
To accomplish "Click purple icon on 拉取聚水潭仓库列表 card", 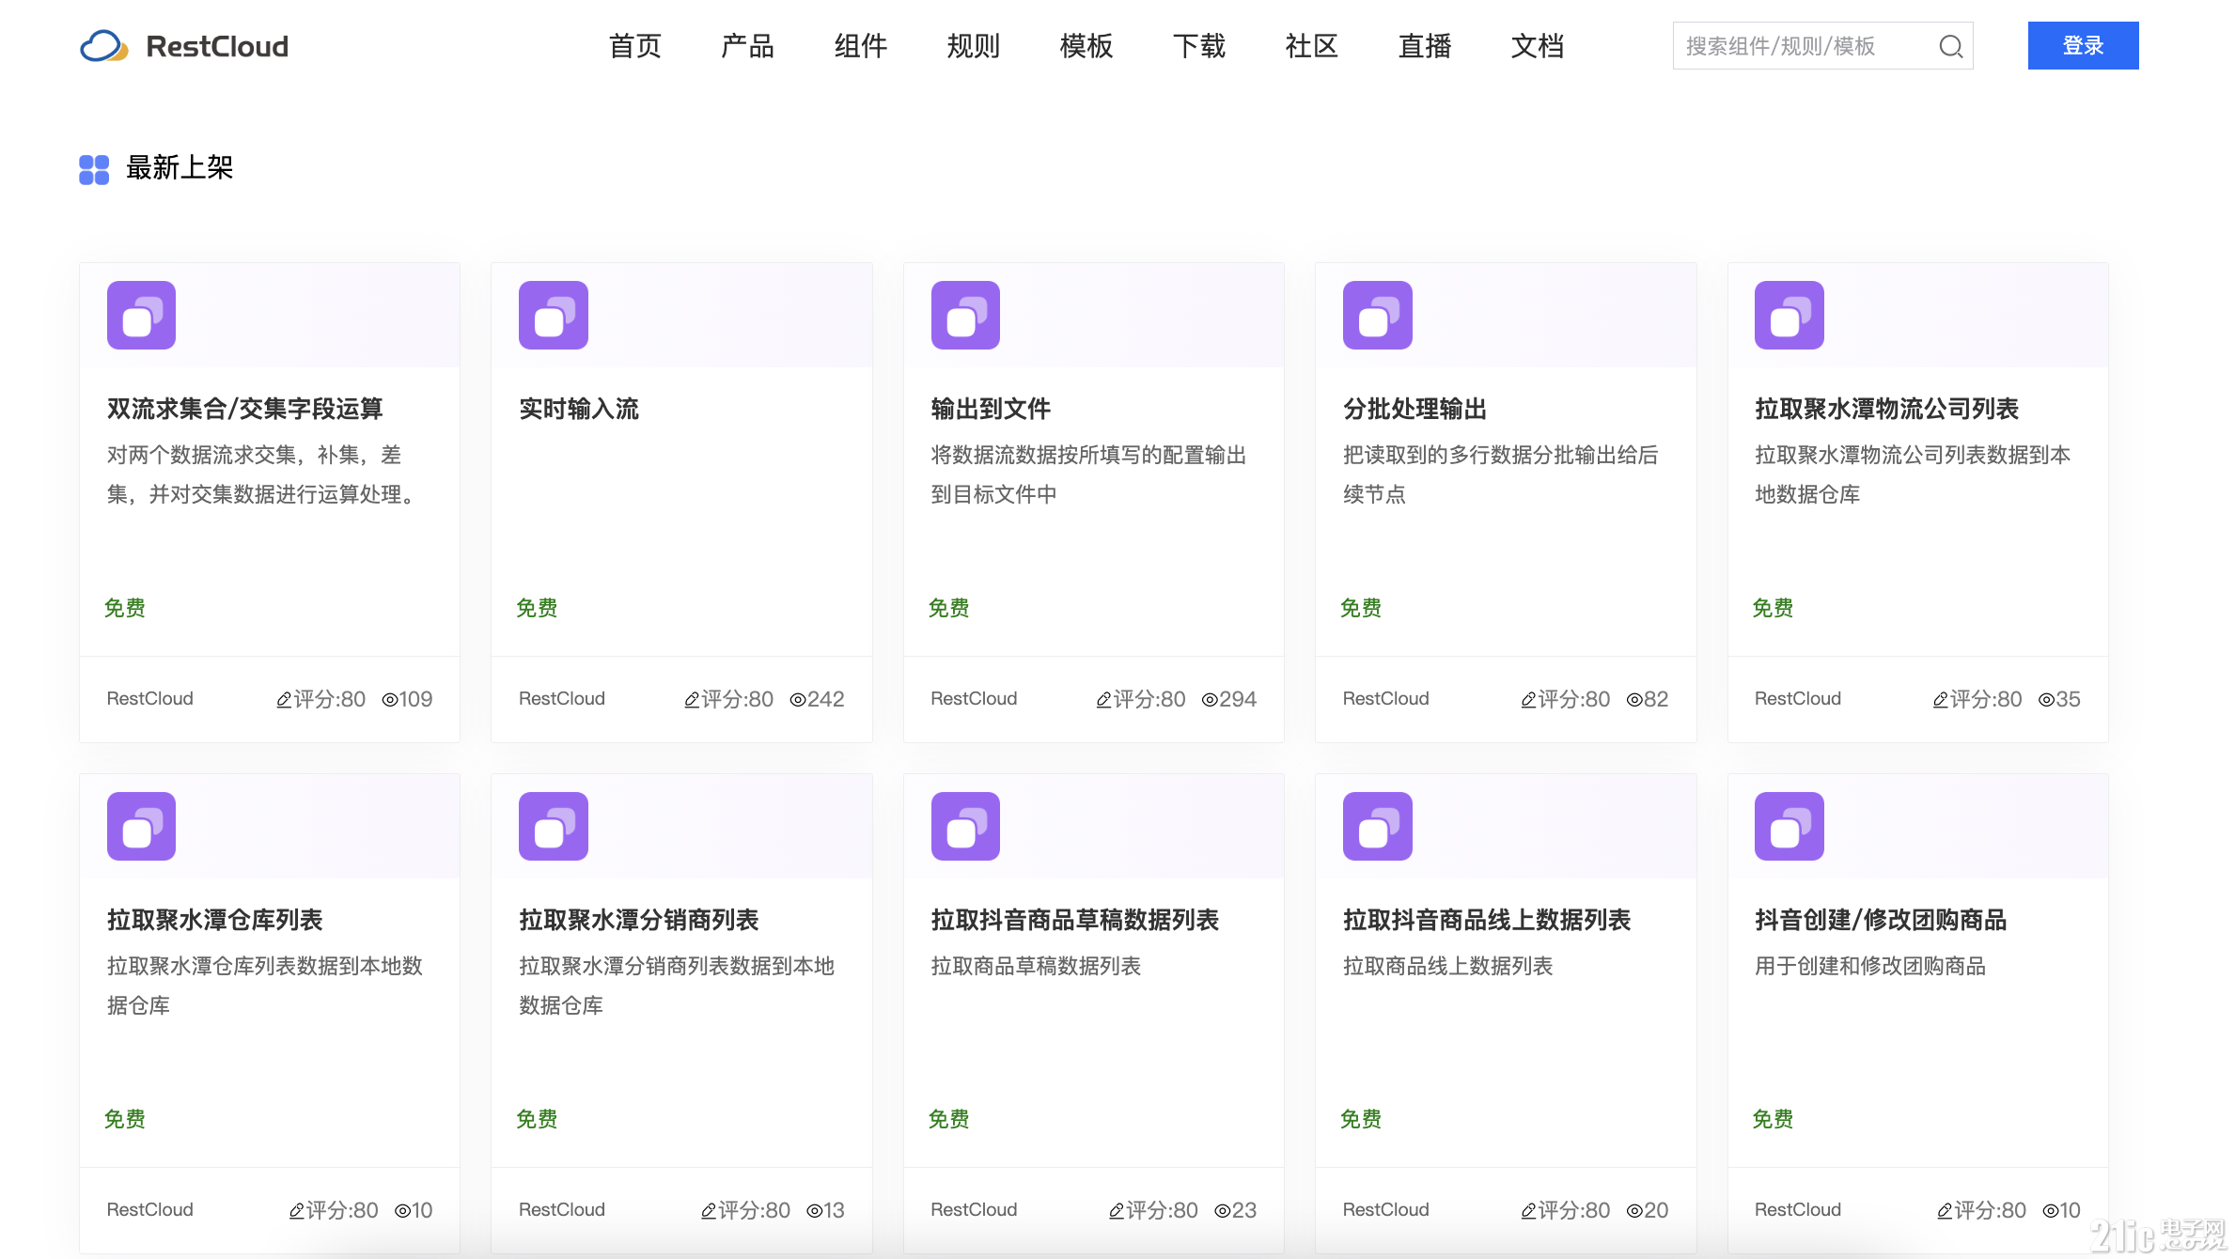I will (141, 826).
